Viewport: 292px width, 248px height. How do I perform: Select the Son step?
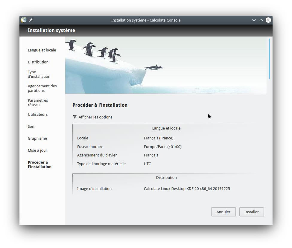click(31, 126)
